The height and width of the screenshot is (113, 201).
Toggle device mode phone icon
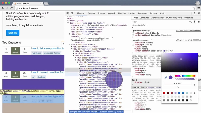72,13
